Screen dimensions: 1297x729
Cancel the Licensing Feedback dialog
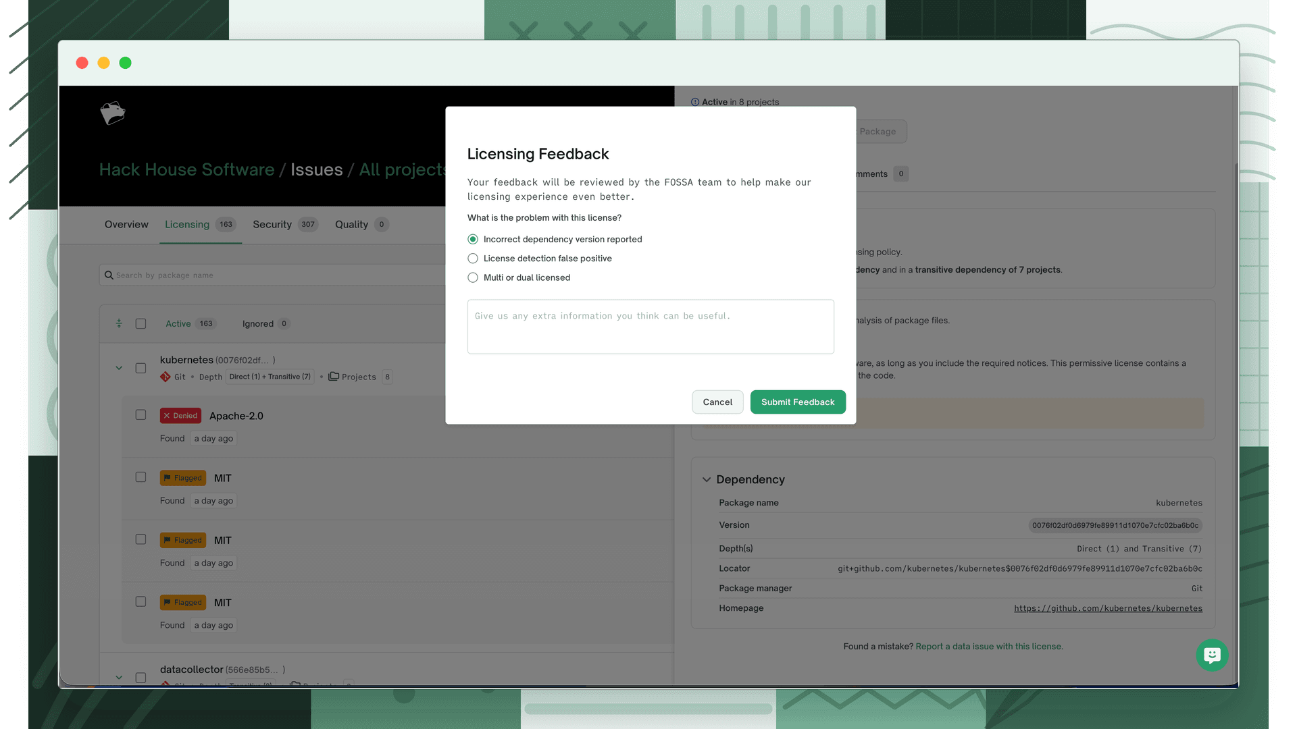click(717, 402)
